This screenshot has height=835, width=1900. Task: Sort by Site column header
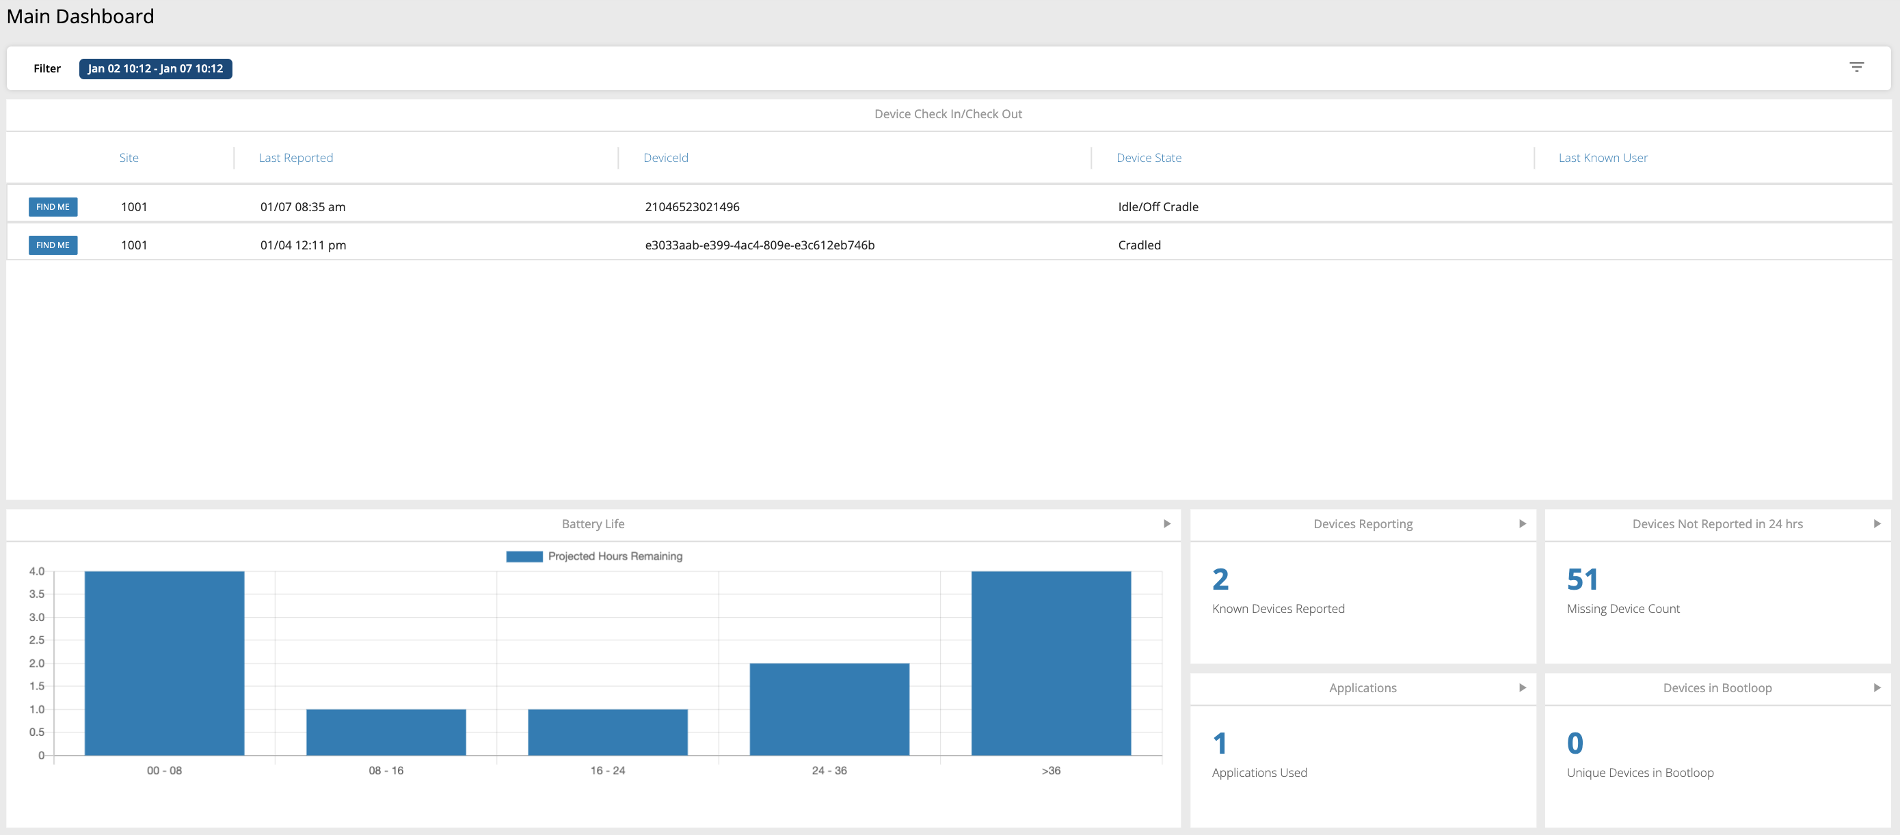(129, 158)
